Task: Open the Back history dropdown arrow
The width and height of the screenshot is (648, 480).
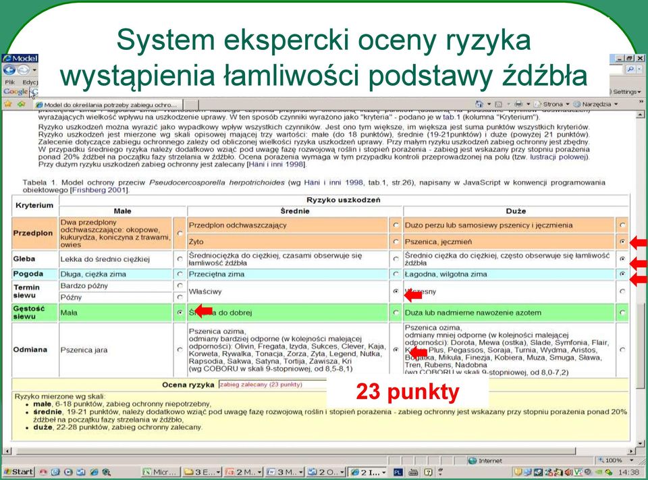Action: [34, 70]
